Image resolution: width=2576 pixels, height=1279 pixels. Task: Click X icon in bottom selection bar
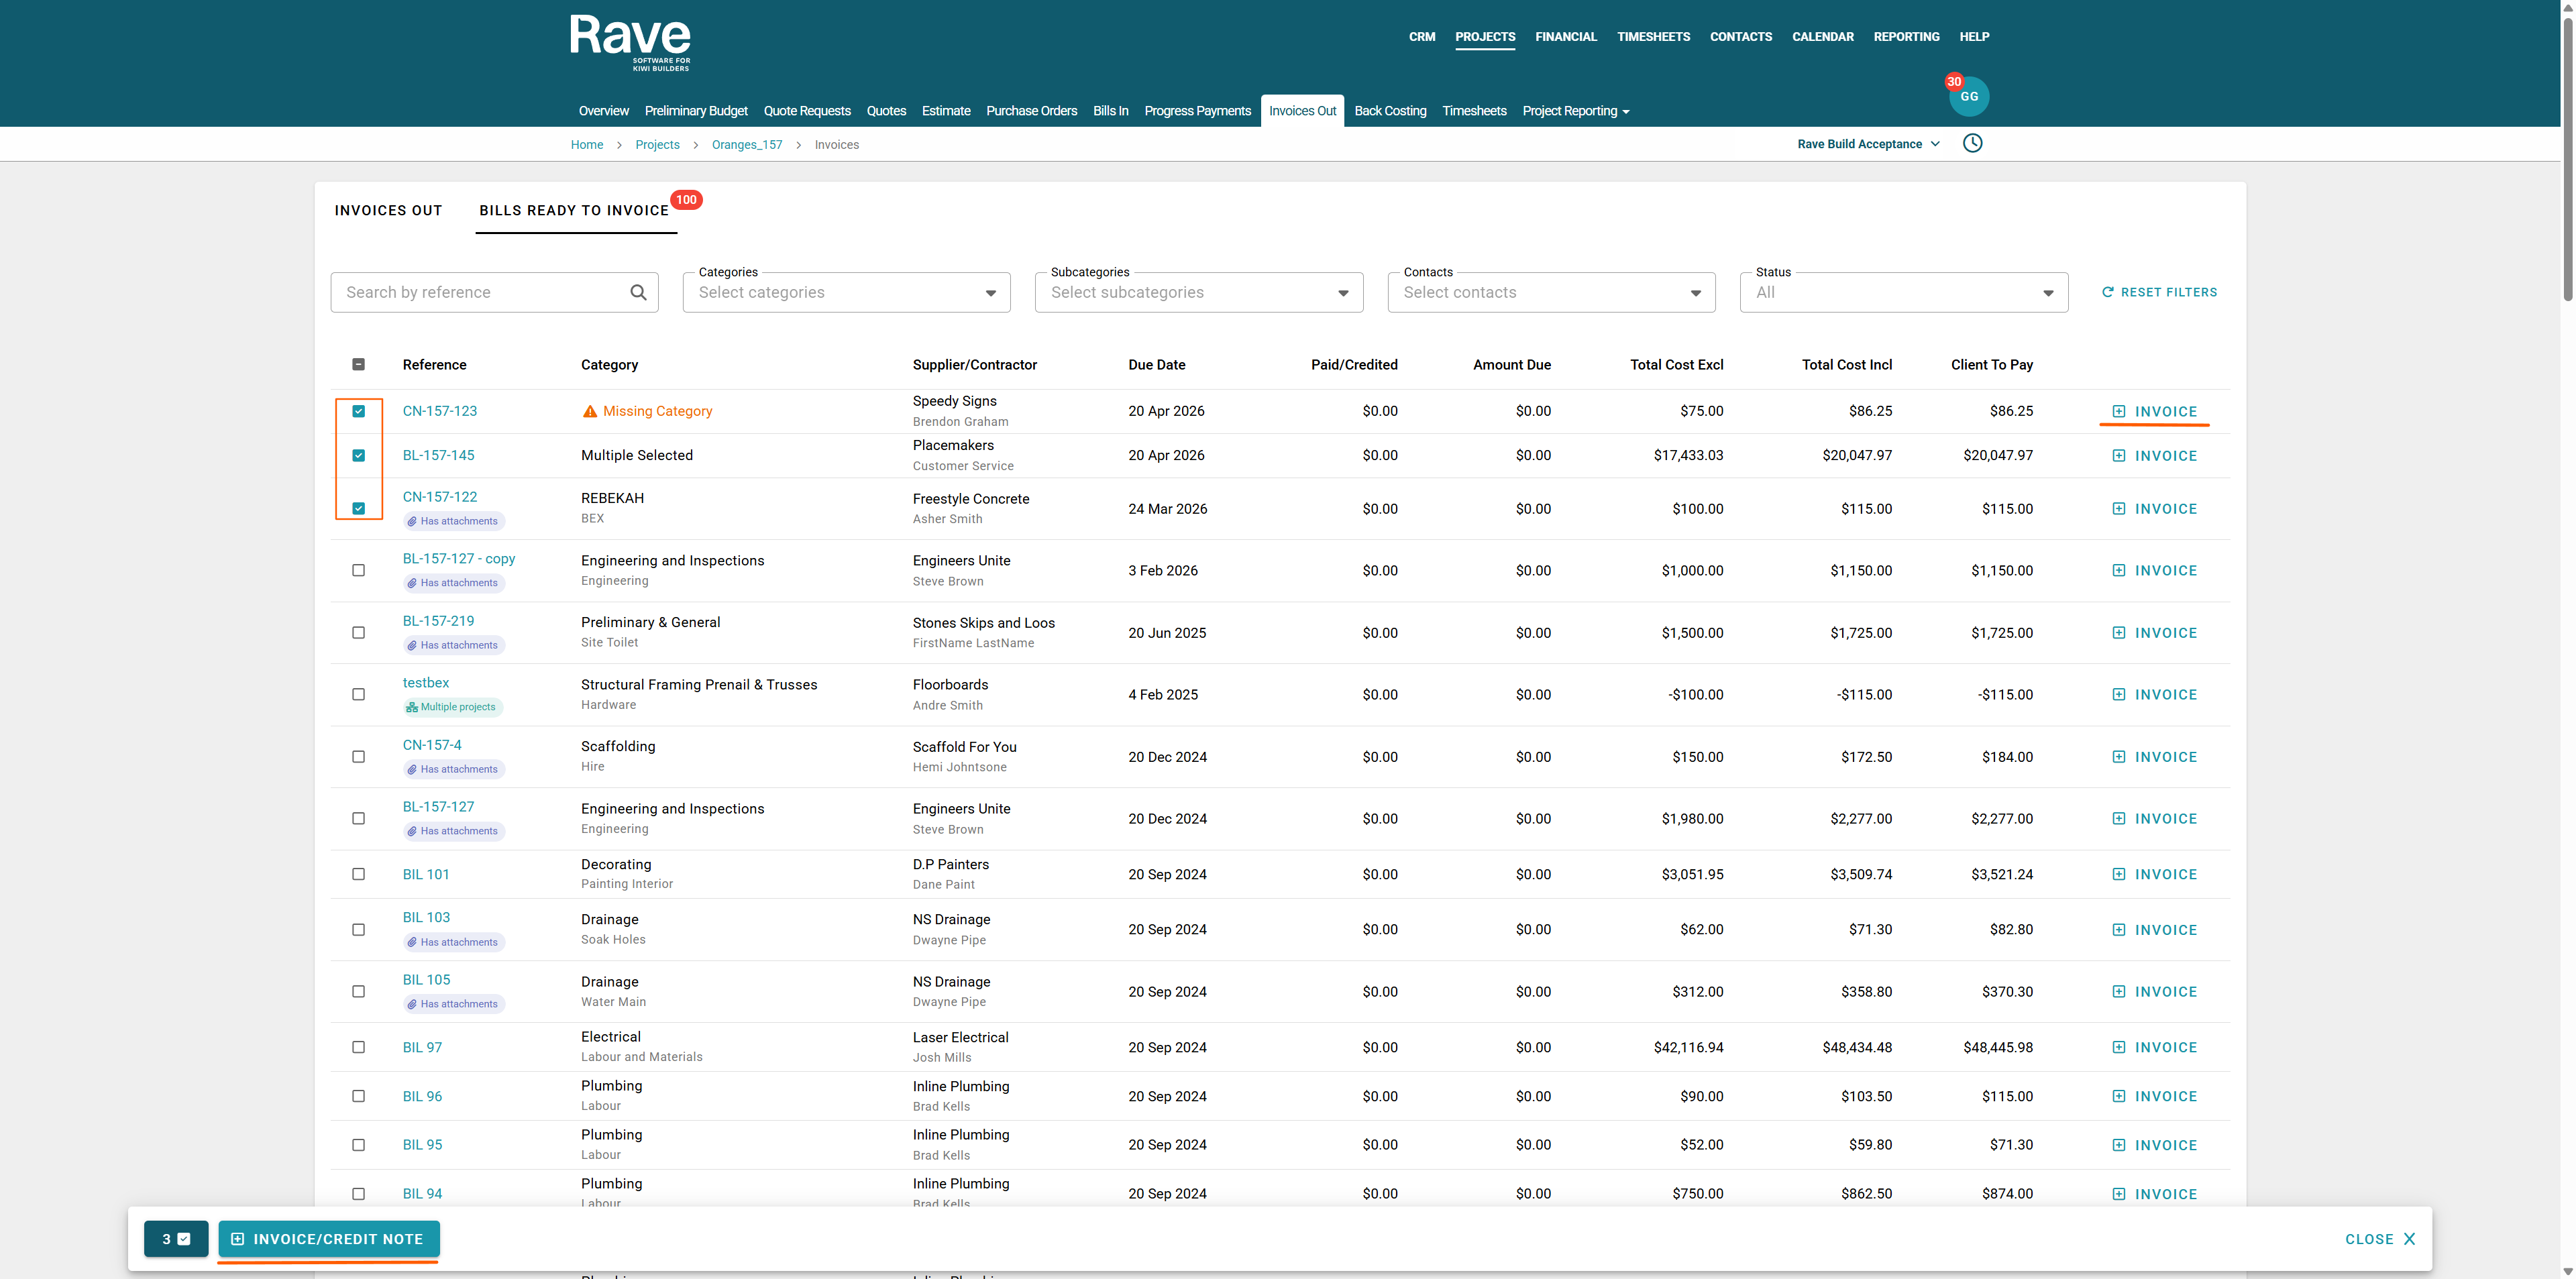[2409, 1239]
